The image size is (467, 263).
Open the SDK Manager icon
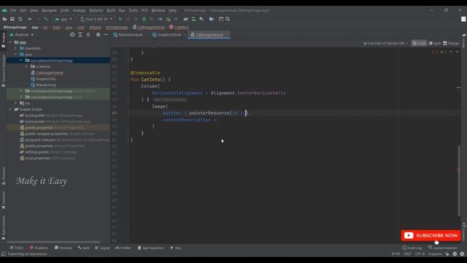(x=201, y=19)
